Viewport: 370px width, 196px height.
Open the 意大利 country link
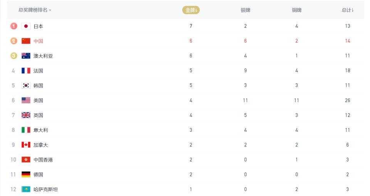click(x=40, y=130)
